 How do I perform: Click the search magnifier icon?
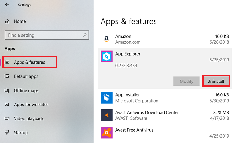pos(85,35)
